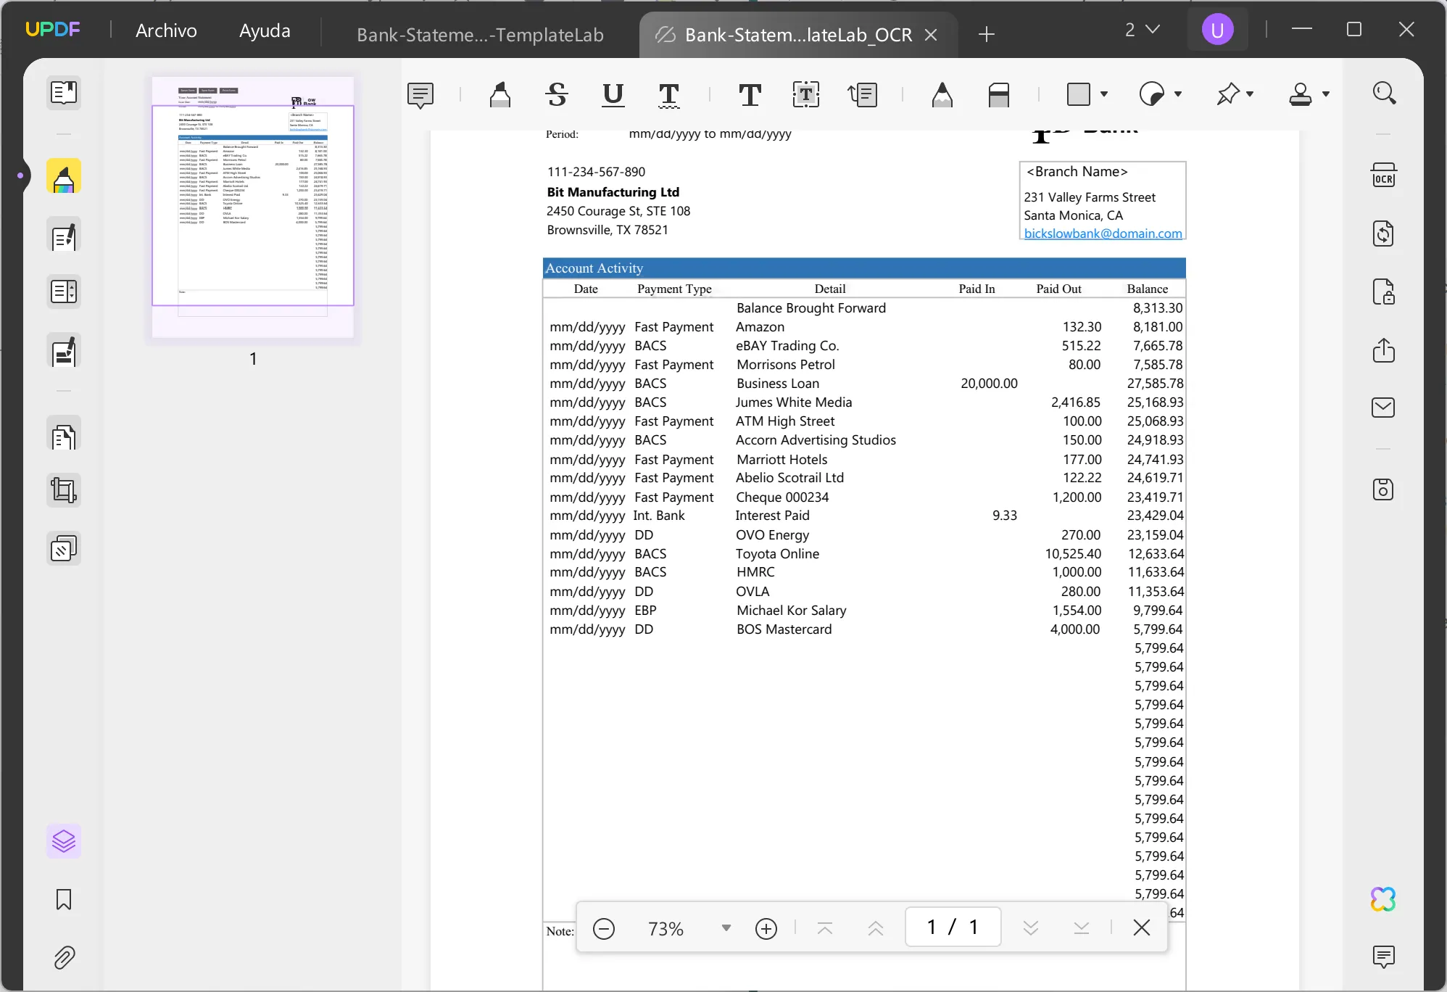This screenshot has width=1447, height=992.
Task: Open the bickslowbank@domain.com email link
Action: coord(1103,233)
